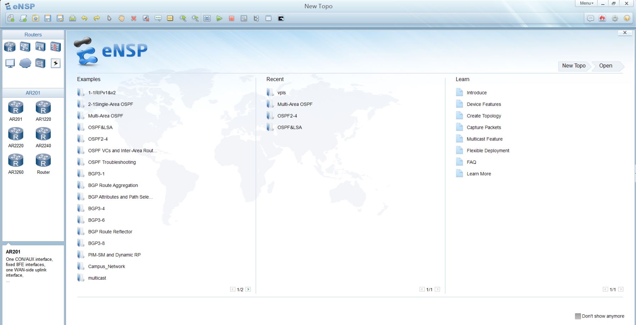Click the 1:1 reset zoom icon
The width and height of the screenshot is (636, 325).
click(207, 18)
